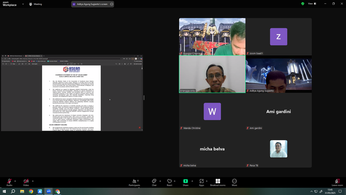The image size is (346, 195).
Task: Click the red Acrobat icon in PDF corner
Action: coord(139,128)
